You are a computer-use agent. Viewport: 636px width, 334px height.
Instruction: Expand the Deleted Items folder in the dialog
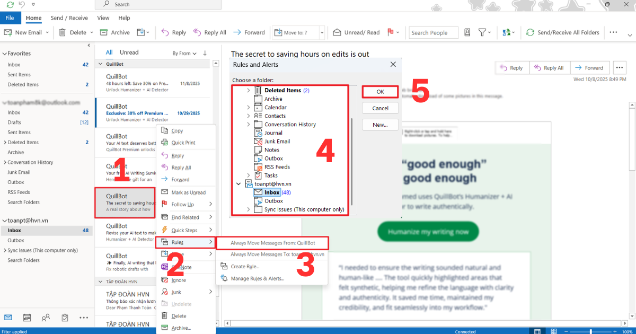point(248,90)
